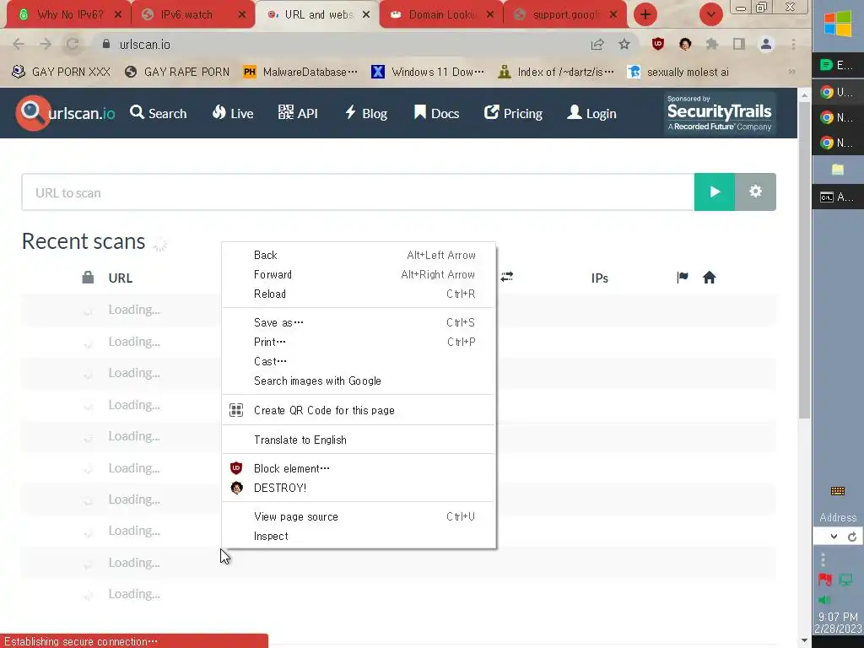Share this page using the share icon
Viewport: 864px width, 648px height.
point(597,44)
